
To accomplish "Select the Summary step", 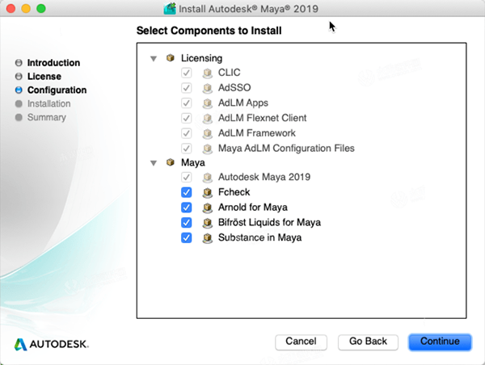I will click(47, 117).
